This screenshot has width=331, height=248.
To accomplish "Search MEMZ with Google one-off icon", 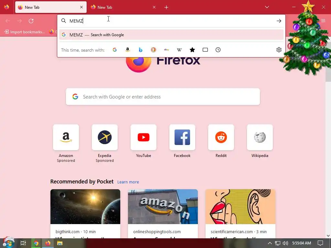I will (115, 50).
